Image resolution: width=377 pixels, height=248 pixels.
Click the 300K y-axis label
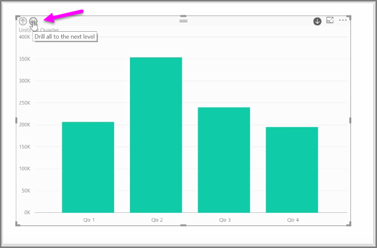pos(25,81)
